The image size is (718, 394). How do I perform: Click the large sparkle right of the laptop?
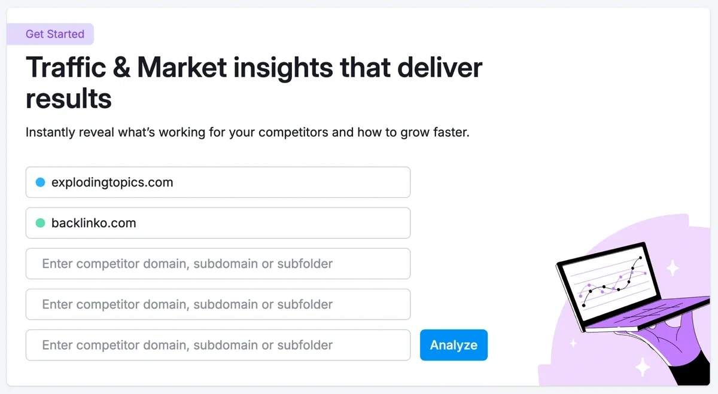coord(673,268)
